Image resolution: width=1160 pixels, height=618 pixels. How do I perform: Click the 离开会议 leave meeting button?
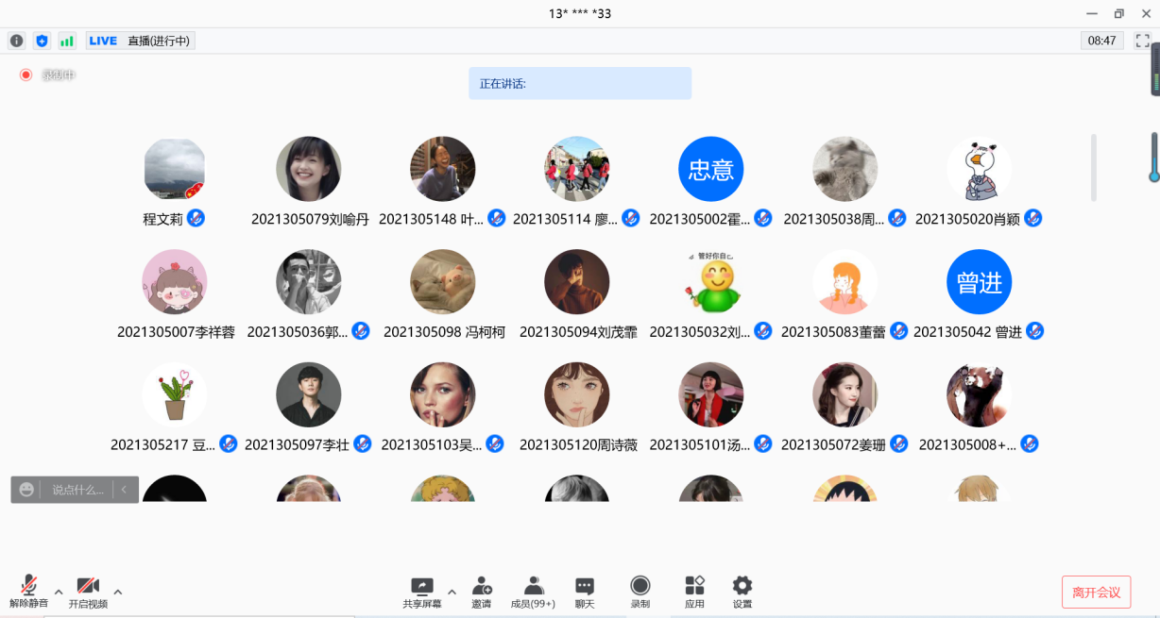(1096, 593)
